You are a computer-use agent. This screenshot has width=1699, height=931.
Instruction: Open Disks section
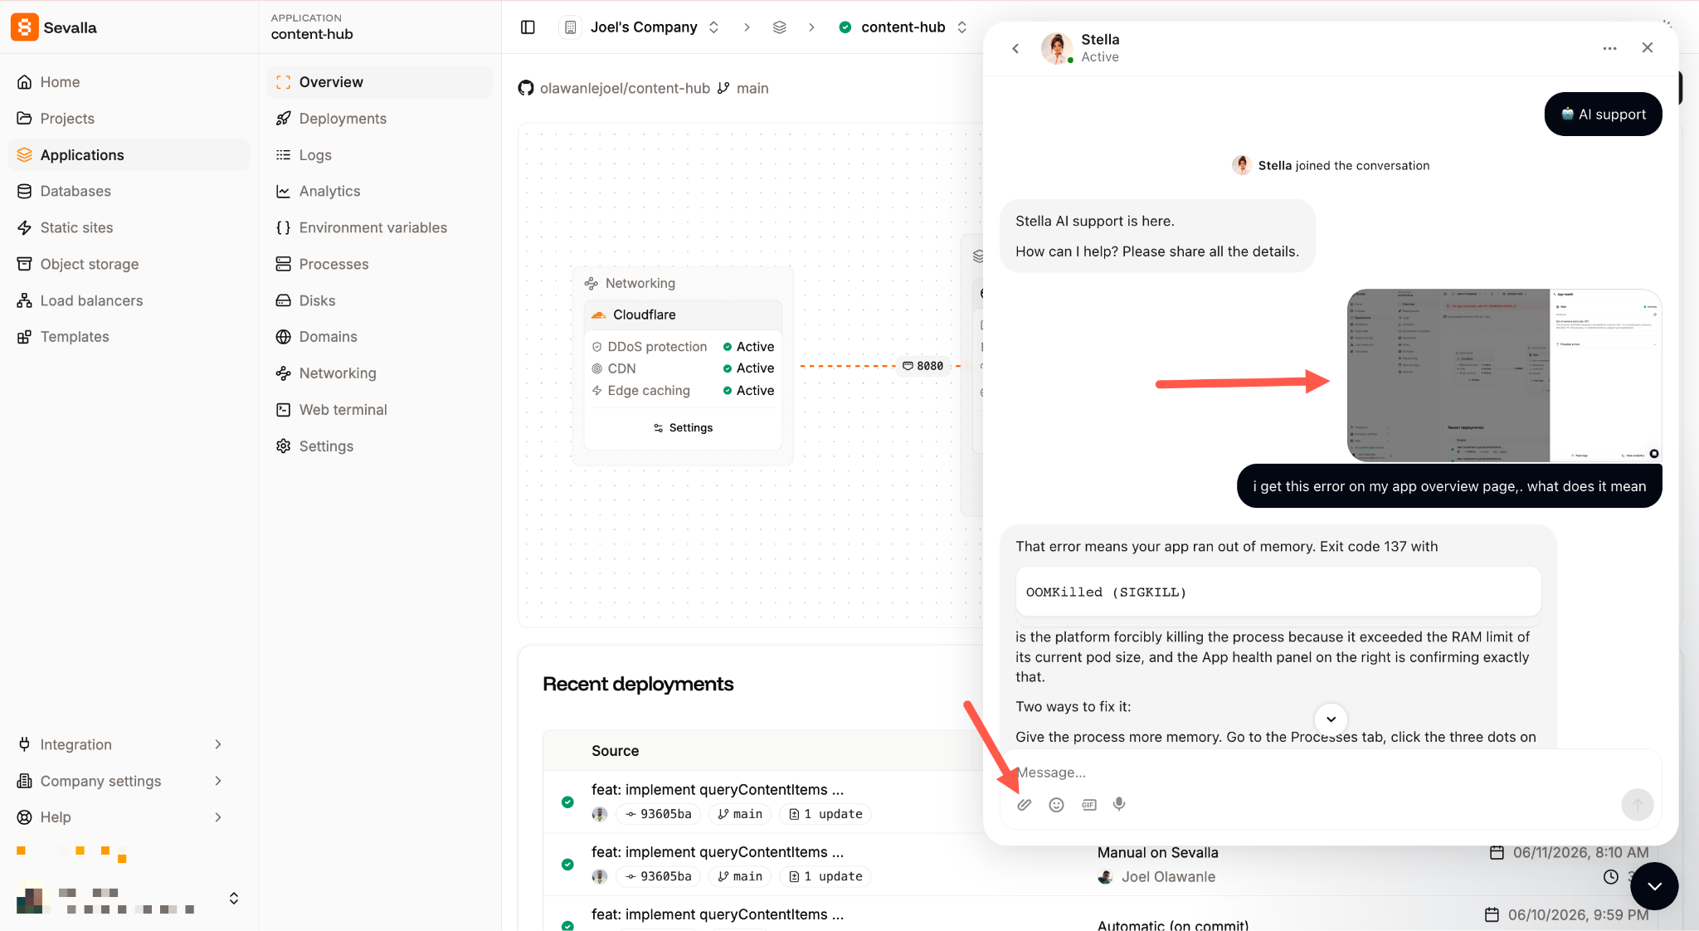[x=379, y=300]
